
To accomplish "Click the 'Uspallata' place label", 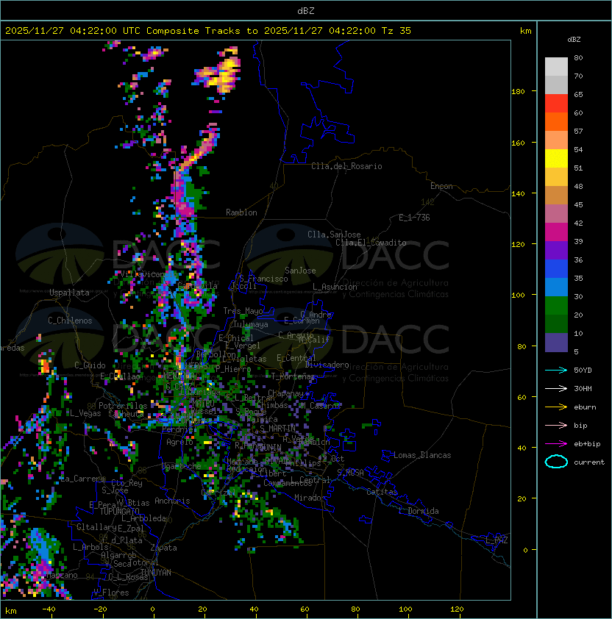I will coord(69,293).
